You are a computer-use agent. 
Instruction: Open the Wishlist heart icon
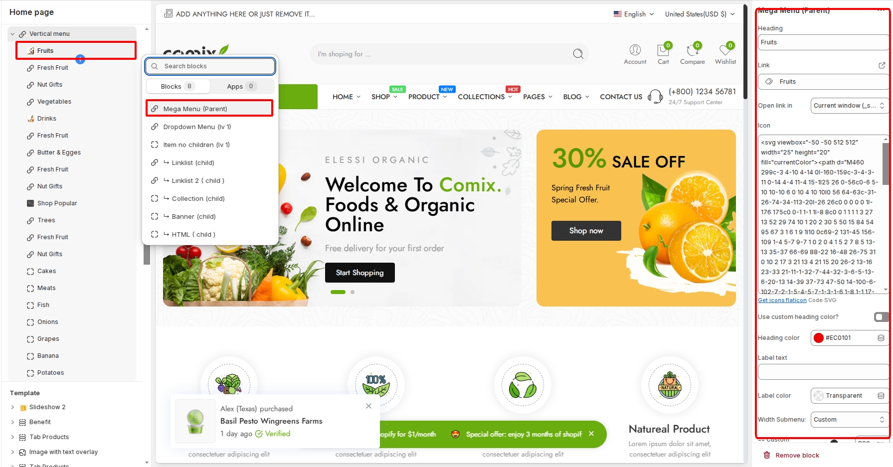725,50
